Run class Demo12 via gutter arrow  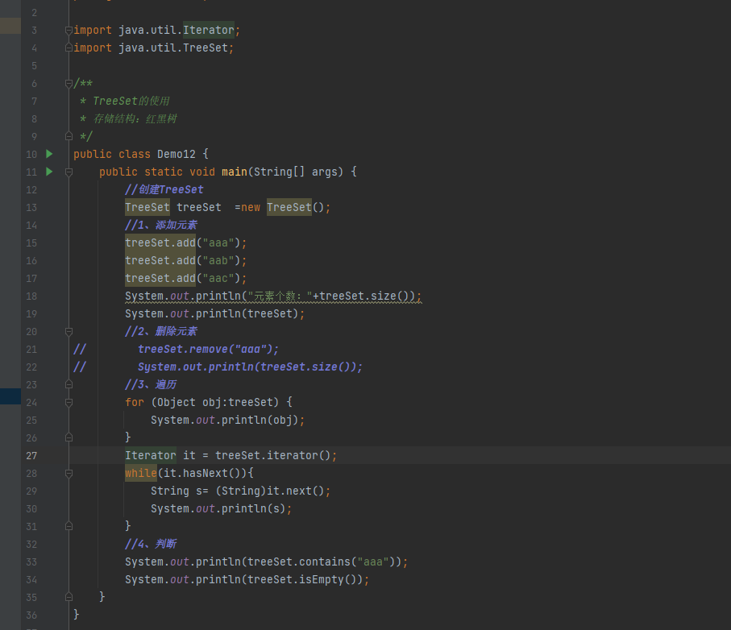[x=49, y=154]
